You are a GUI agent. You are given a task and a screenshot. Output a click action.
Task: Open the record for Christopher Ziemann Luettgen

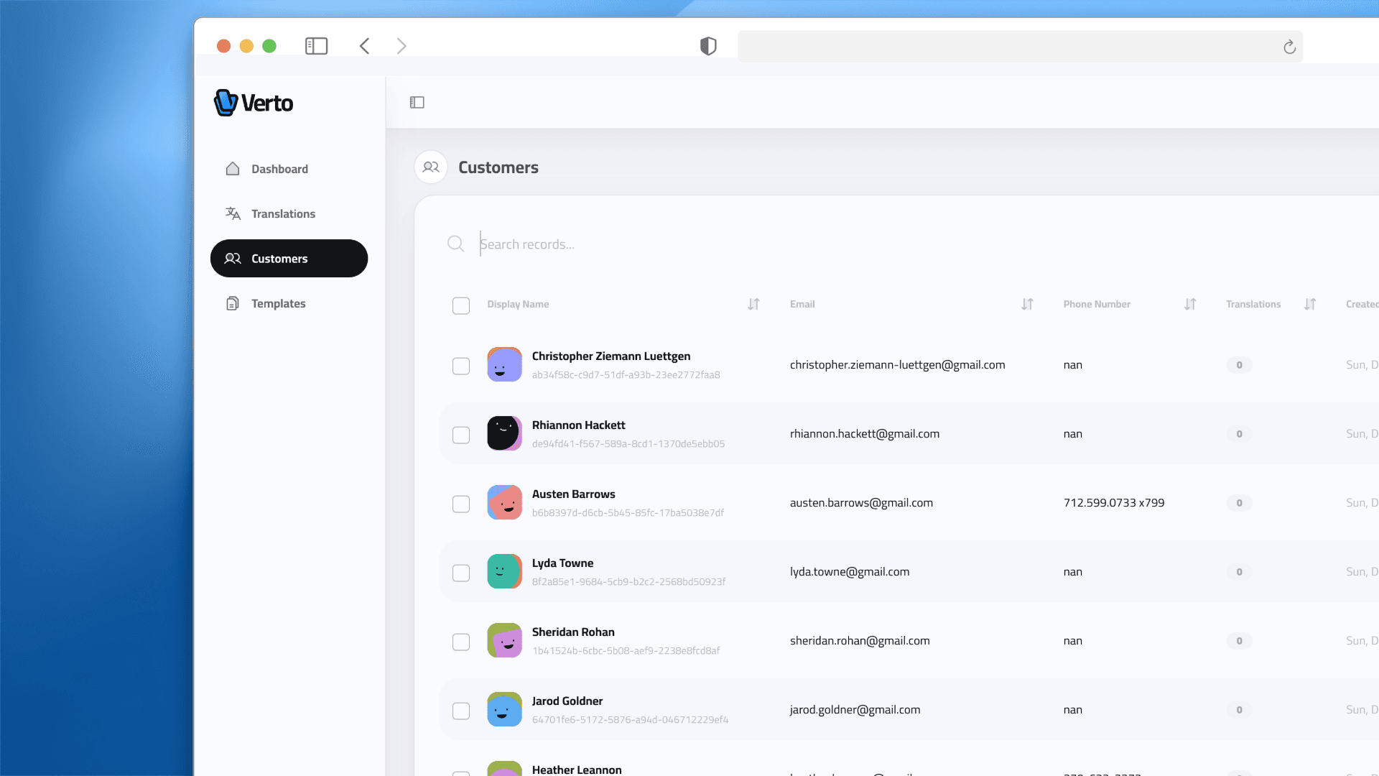click(610, 356)
